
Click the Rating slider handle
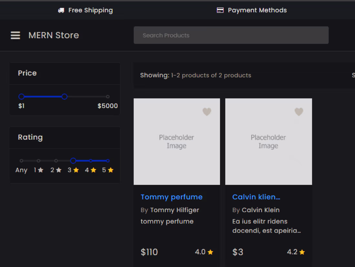(73, 161)
